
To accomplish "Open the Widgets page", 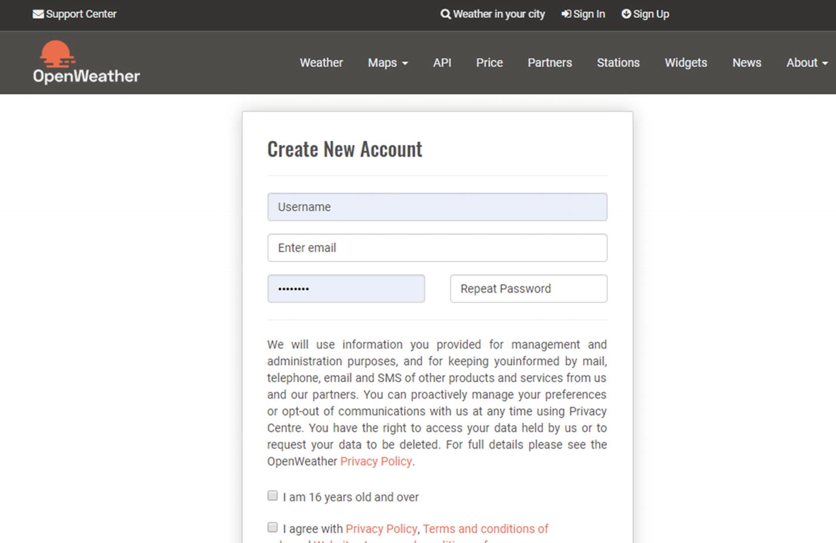I will (x=686, y=63).
